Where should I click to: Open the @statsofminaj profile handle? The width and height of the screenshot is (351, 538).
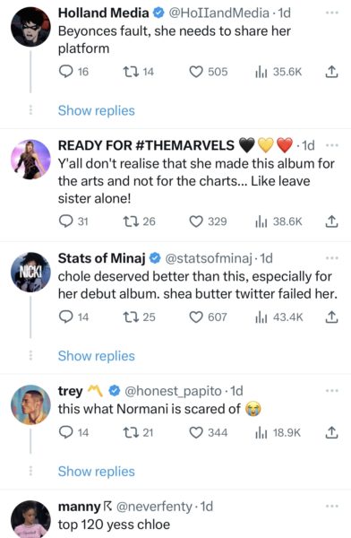pos(209,258)
